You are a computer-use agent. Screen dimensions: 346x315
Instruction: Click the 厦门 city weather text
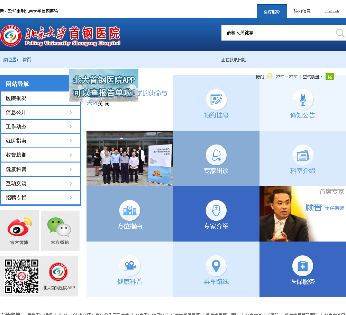click(x=260, y=77)
